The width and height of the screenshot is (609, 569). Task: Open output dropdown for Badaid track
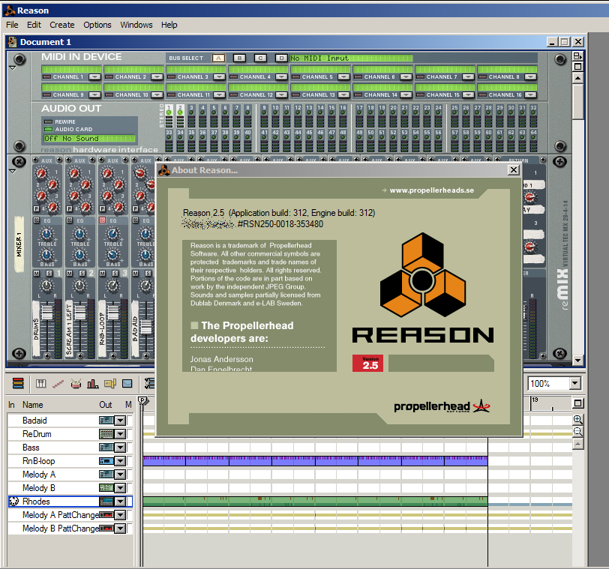pyautogui.click(x=120, y=421)
